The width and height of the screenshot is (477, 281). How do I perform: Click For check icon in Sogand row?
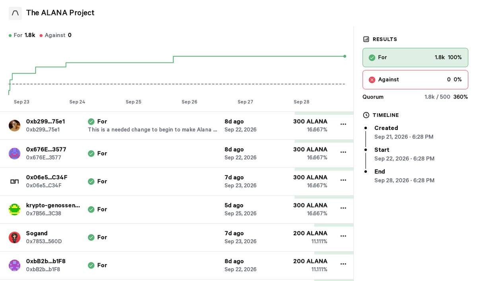pos(91,237)
